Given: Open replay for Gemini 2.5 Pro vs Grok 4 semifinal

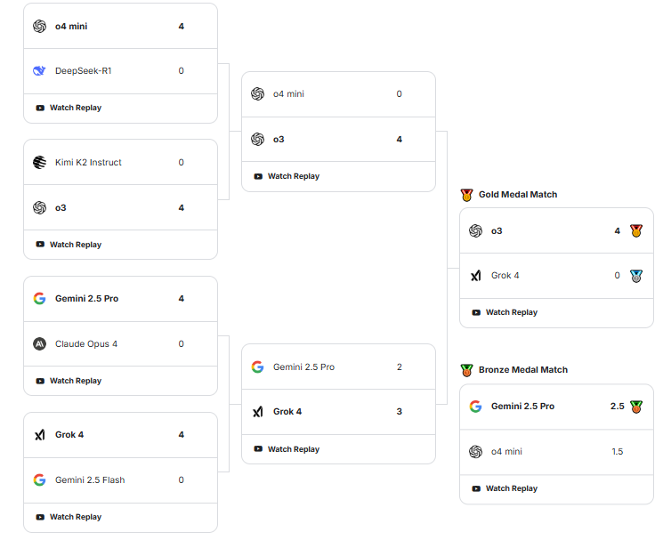Looking at the screenshot, I should (x=287, y=449).
